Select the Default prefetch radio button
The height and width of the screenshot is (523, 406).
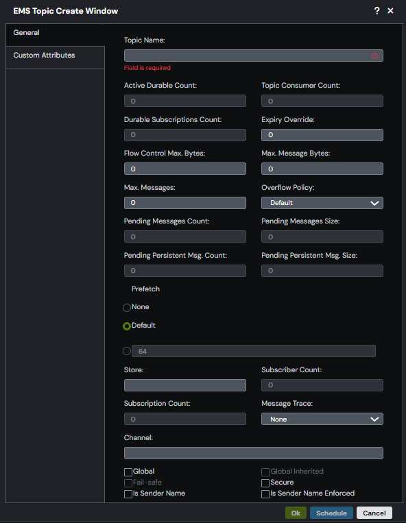tap(127, 326)
